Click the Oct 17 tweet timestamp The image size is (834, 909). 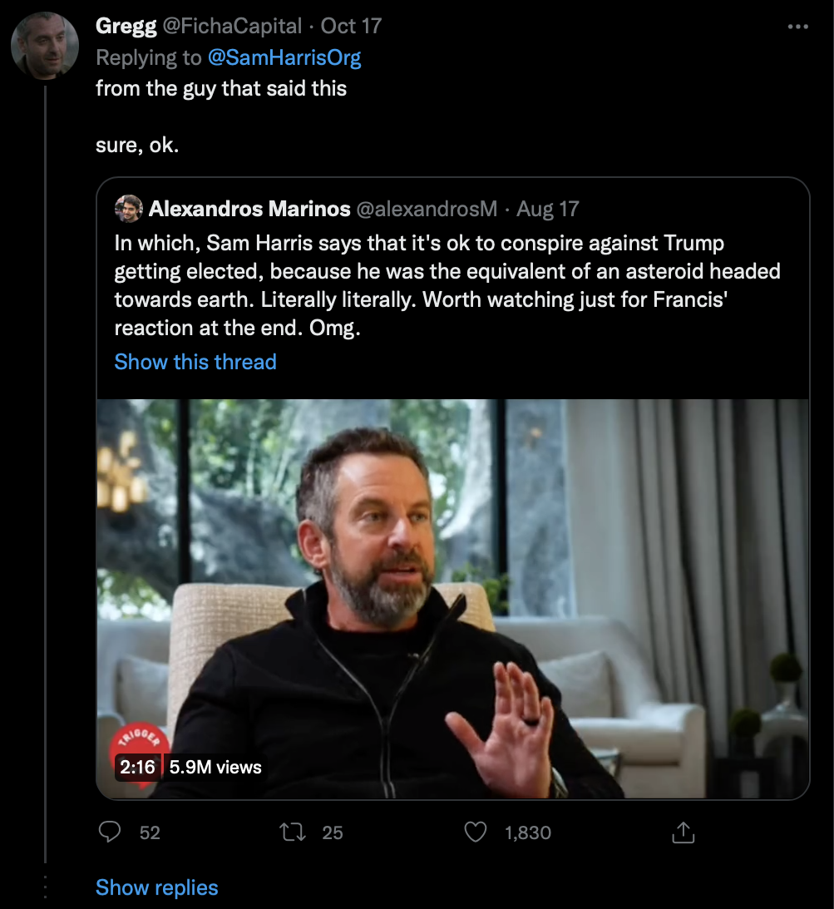pyautogui.click(x=351, y=27)
